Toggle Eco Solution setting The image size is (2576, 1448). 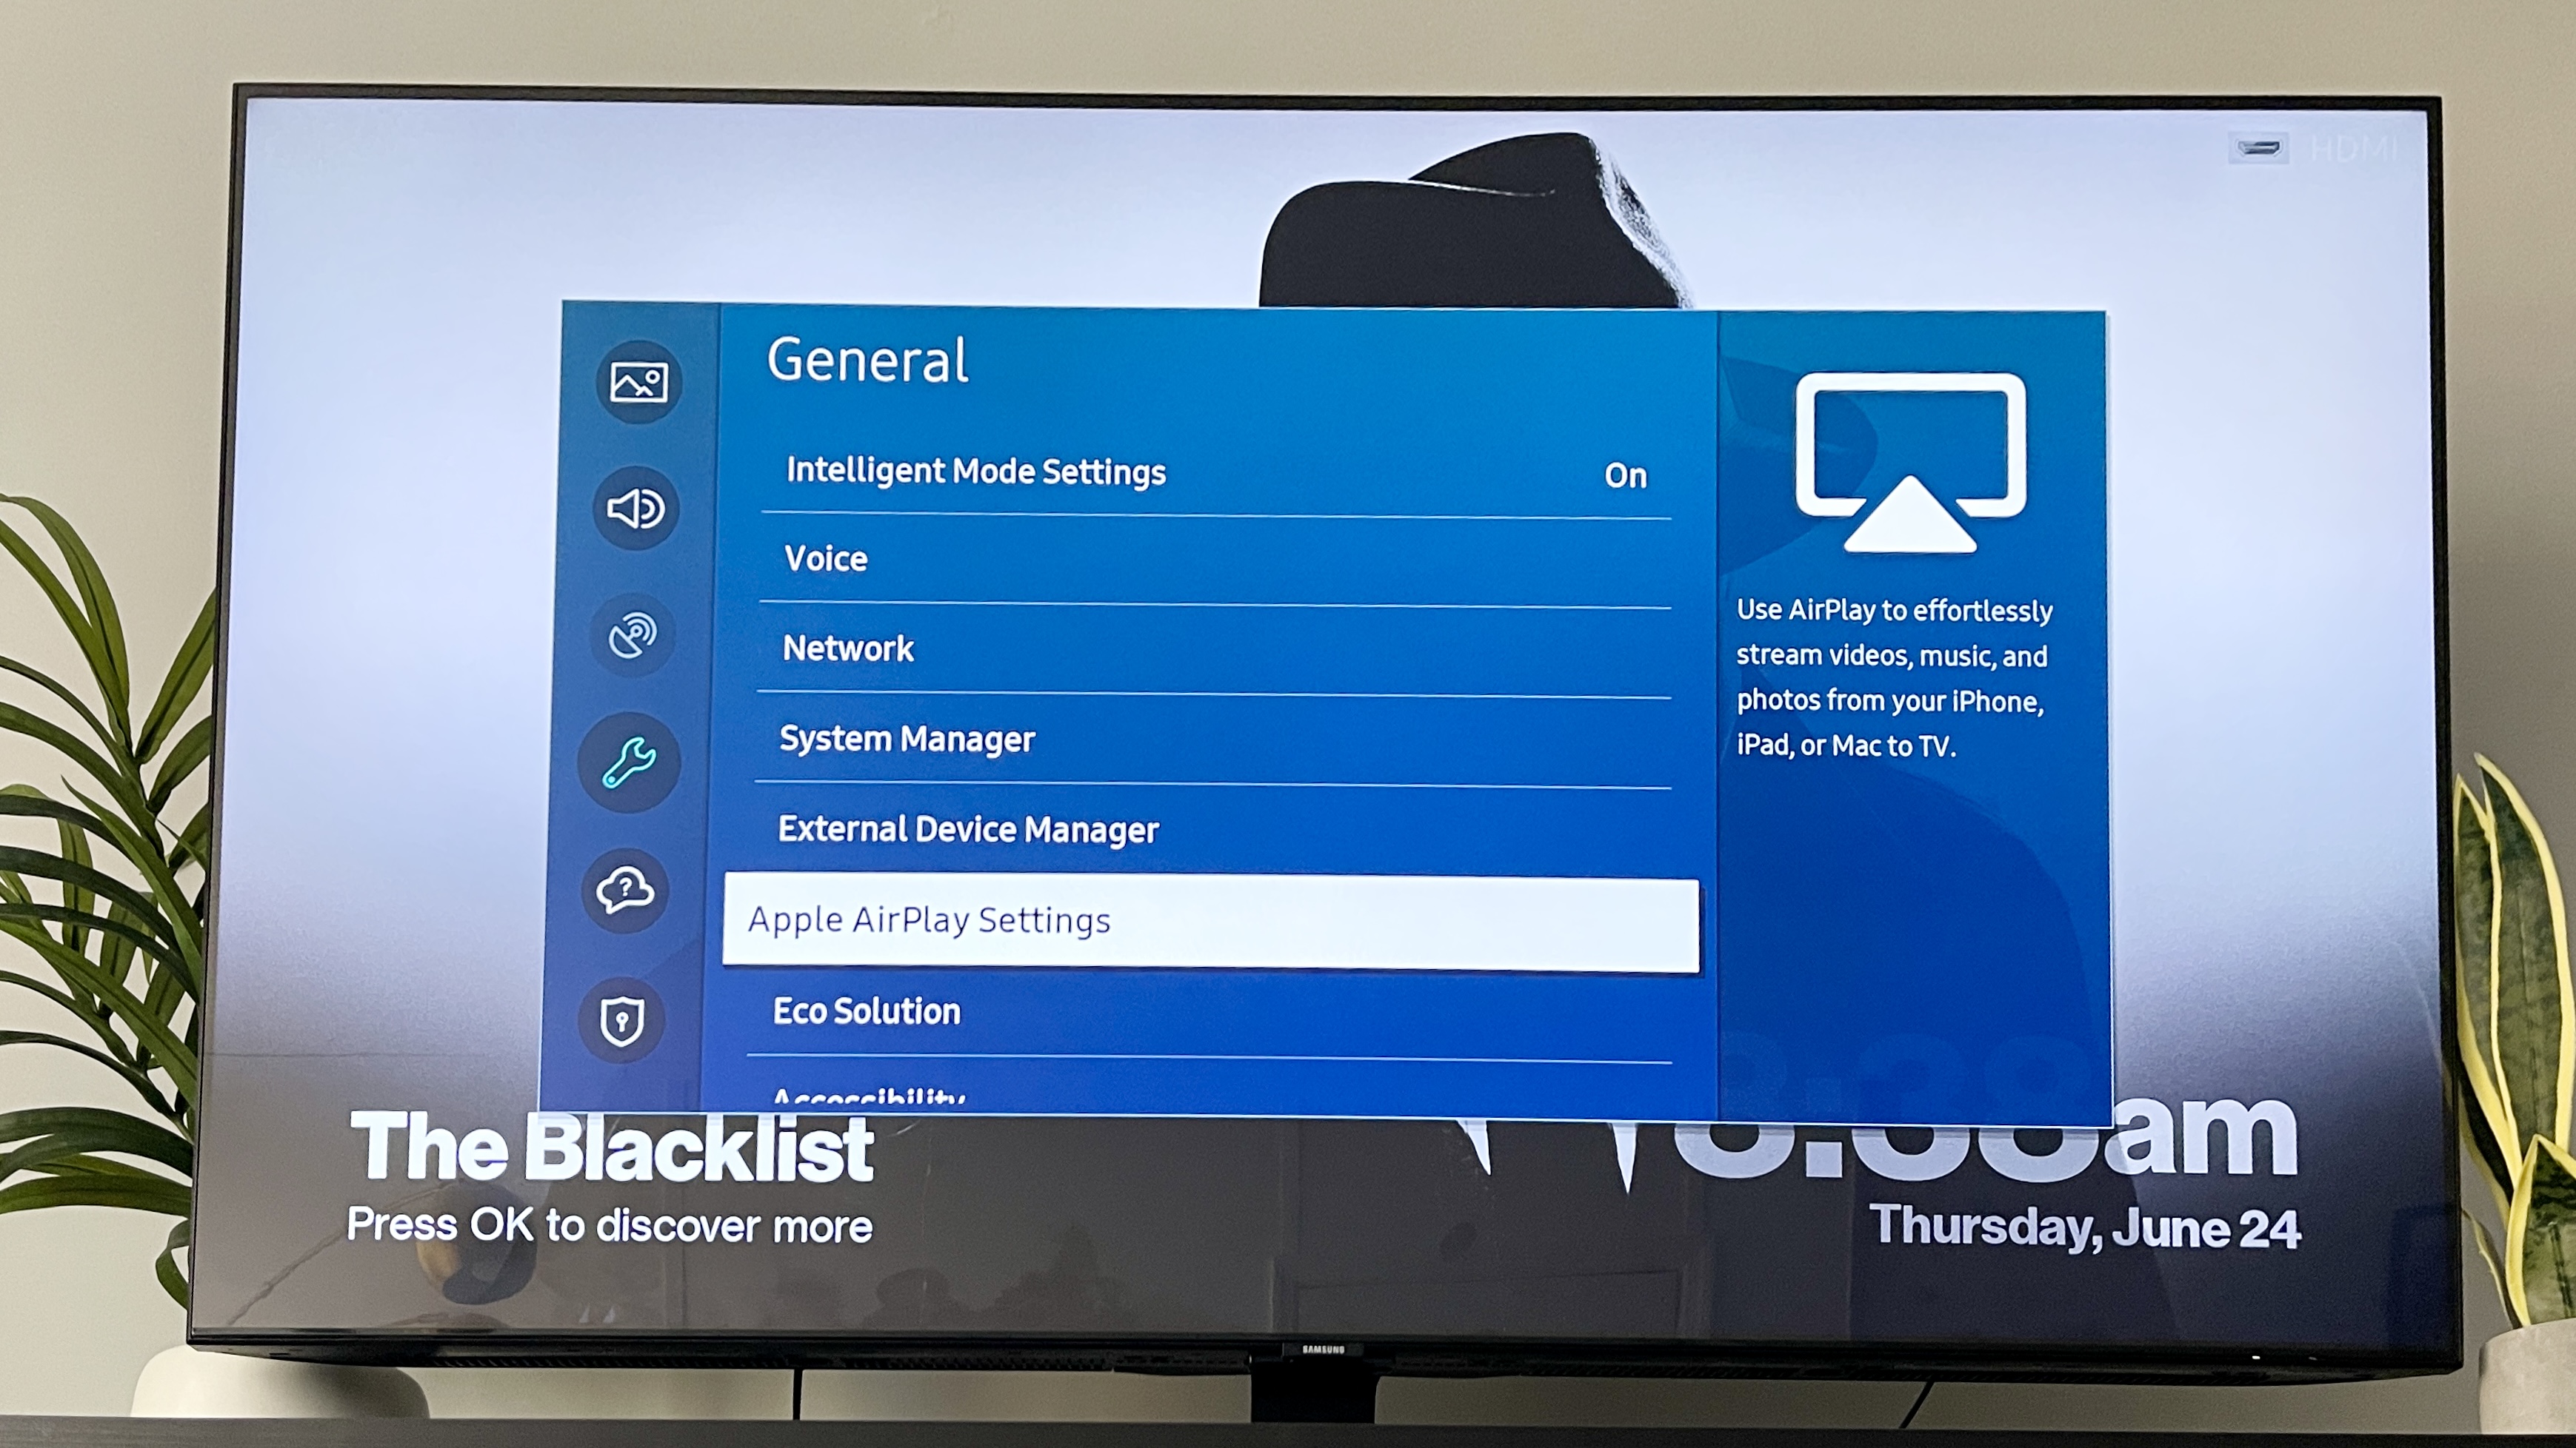click(x=1221, y=1010)
